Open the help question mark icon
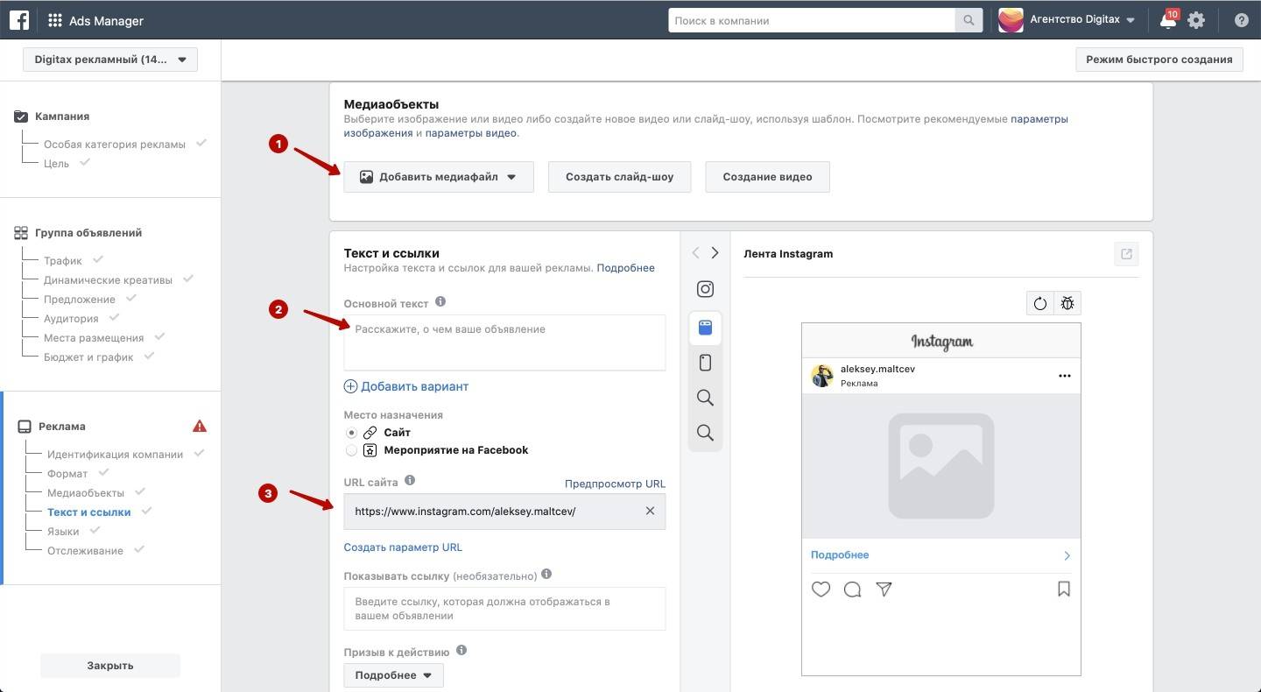The height and width of the screenshot is (692, 1261). [1241, 20]
